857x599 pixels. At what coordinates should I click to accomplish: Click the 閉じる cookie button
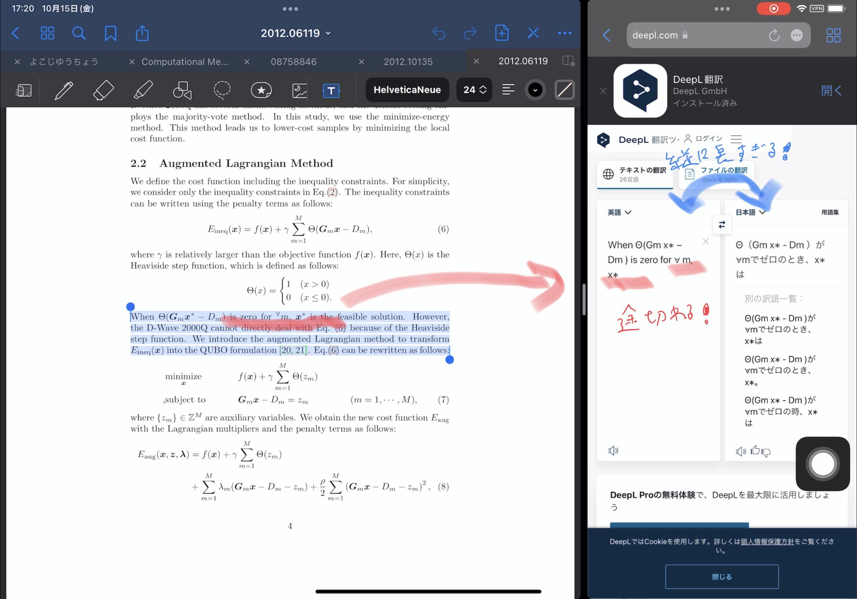pyautogui.click(x=721, y=577)
